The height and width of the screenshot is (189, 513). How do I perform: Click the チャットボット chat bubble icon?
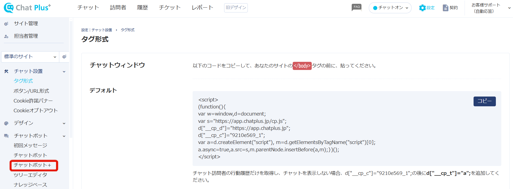pyautogui.click(x=6, y=136)
